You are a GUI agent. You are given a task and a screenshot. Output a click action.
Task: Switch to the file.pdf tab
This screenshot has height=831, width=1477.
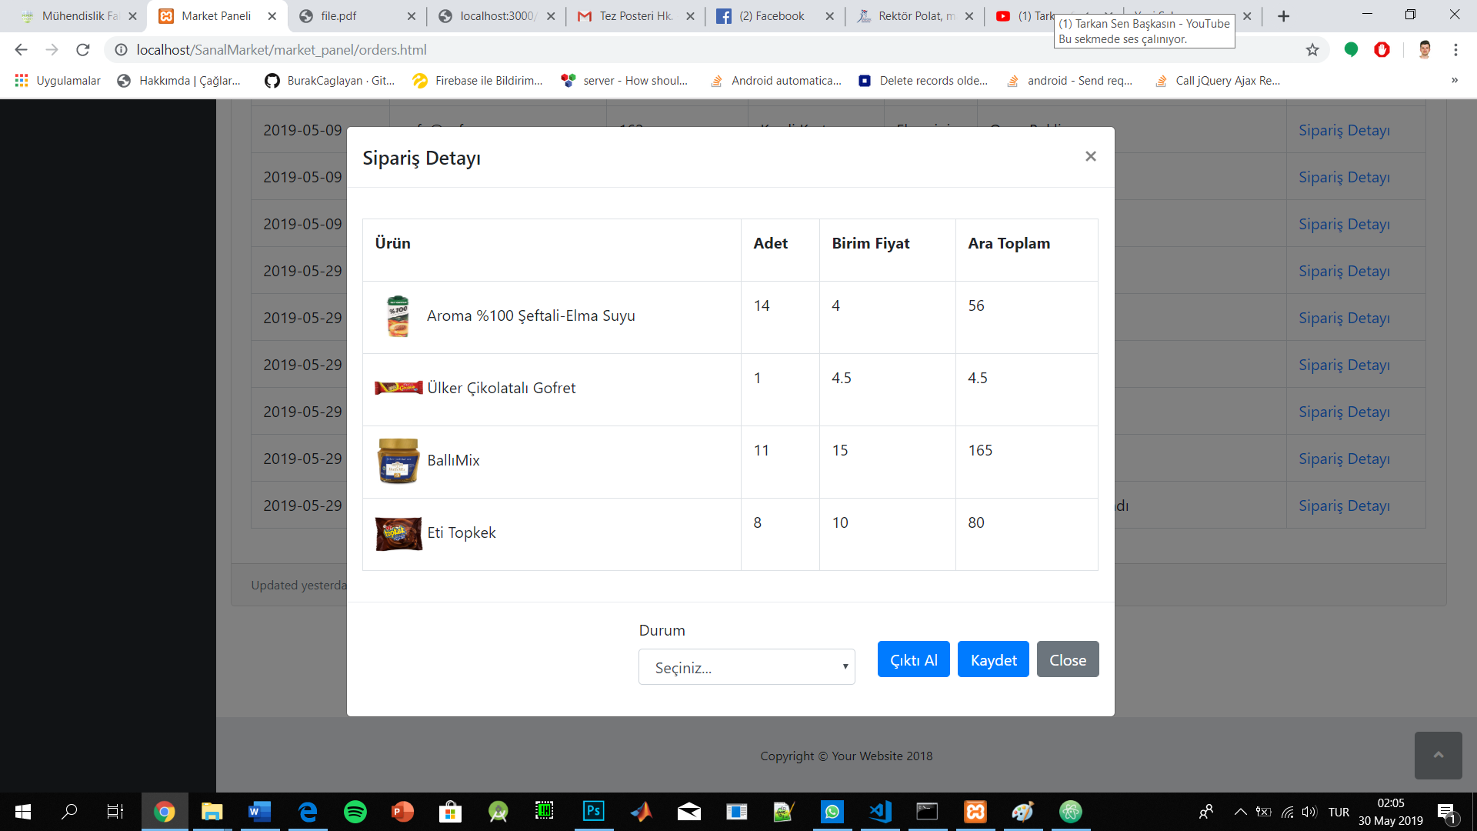pos(338,15)
